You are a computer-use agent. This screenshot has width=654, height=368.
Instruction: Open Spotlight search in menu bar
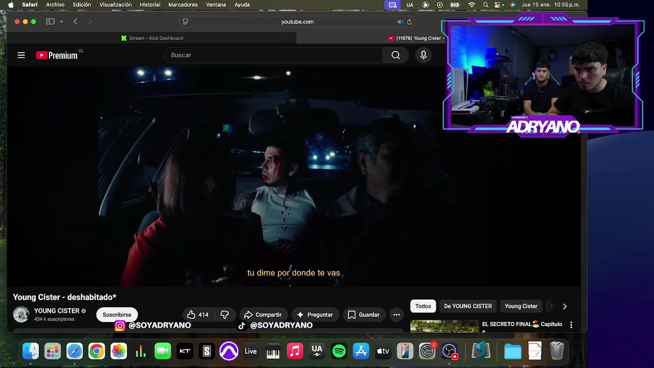(485, 5)
